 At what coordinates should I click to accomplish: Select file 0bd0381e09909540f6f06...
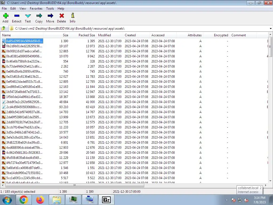click(24, 56)
